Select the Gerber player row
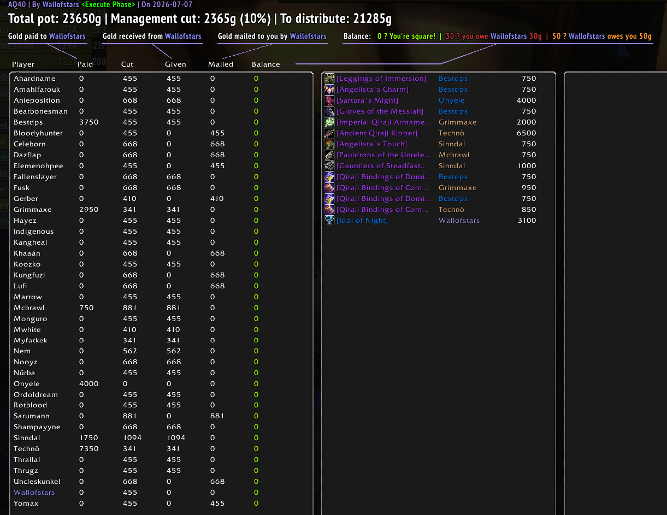667x515 pixels. (161, 199)
